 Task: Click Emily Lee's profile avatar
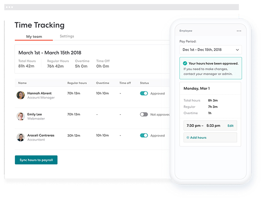(20, 116)
